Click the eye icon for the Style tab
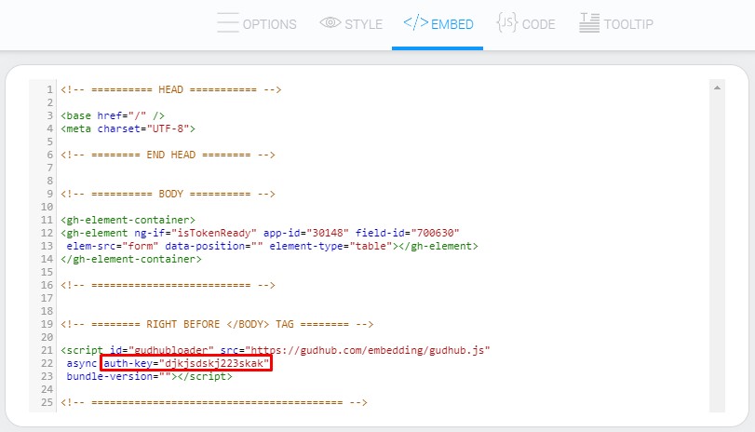This screenshot has height=432, width=755. tap(330, 23)
